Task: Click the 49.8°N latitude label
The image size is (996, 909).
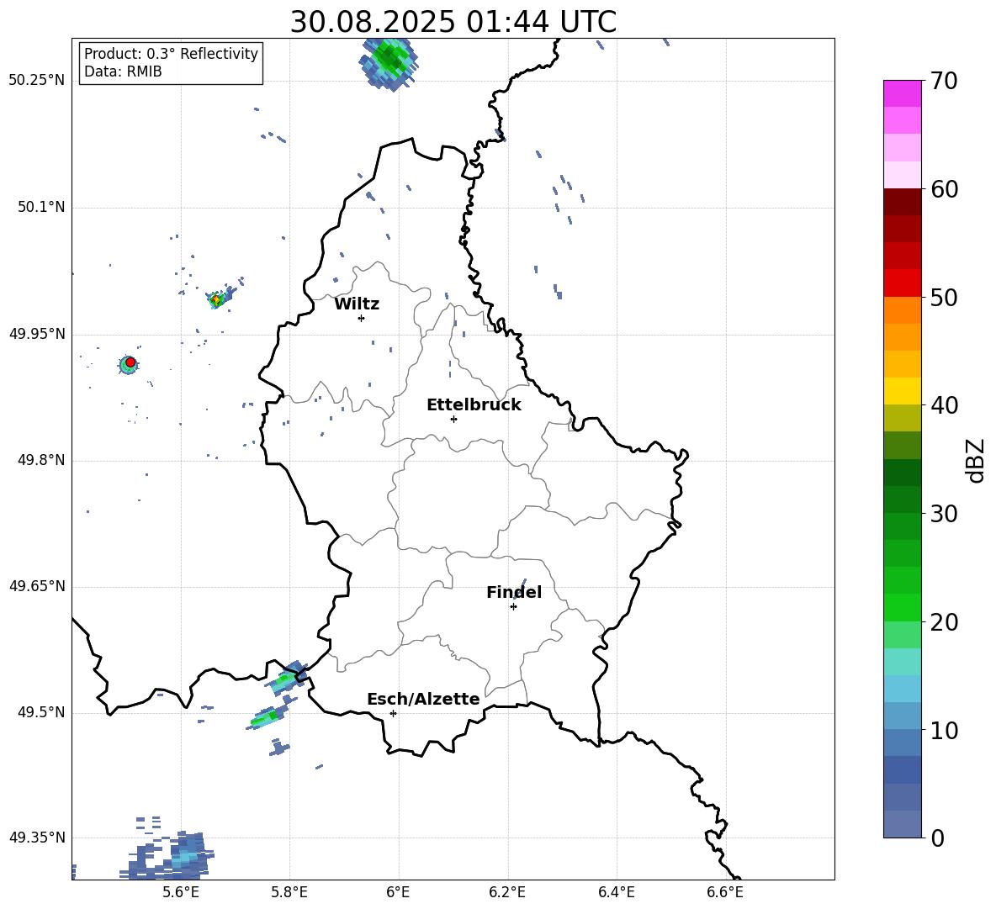Action: tap(41, 460)
